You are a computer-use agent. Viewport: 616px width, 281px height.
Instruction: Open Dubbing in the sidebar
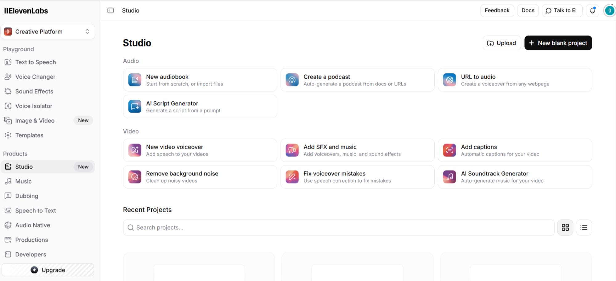(x=27, y=196)
